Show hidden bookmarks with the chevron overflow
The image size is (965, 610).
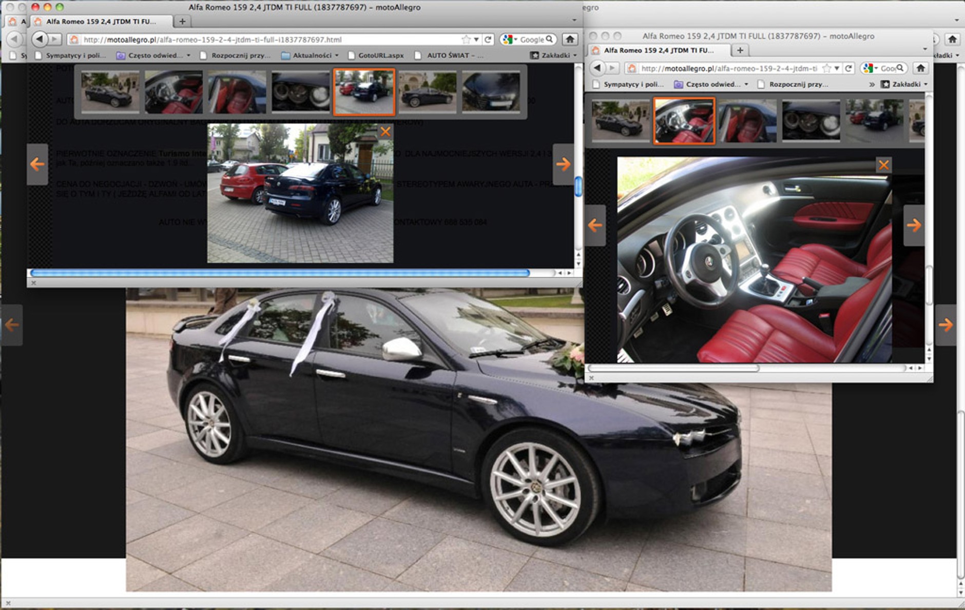pos(872,84)
